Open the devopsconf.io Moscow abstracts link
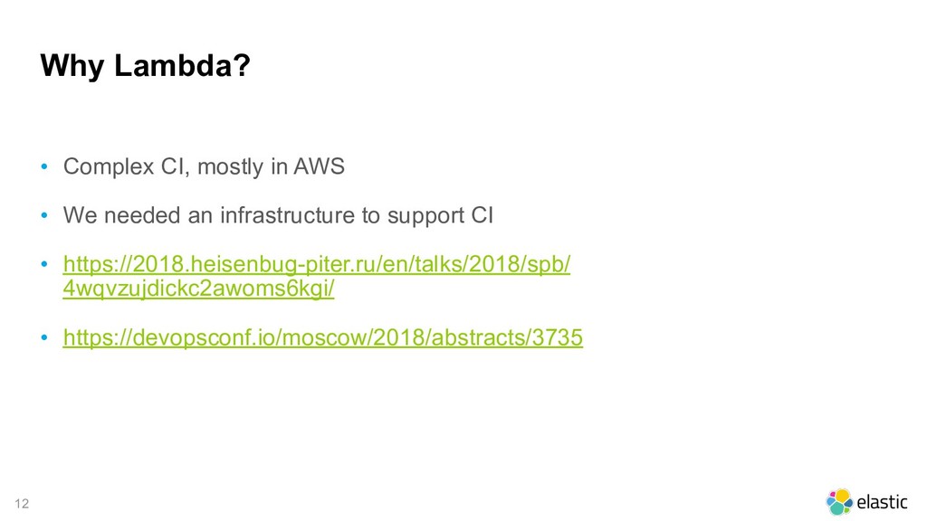 tap(323, 337)
